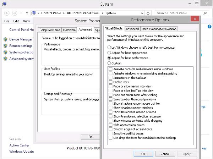Check Fade out menu items after clicking

pyautogui.click(x=110, y=95)
